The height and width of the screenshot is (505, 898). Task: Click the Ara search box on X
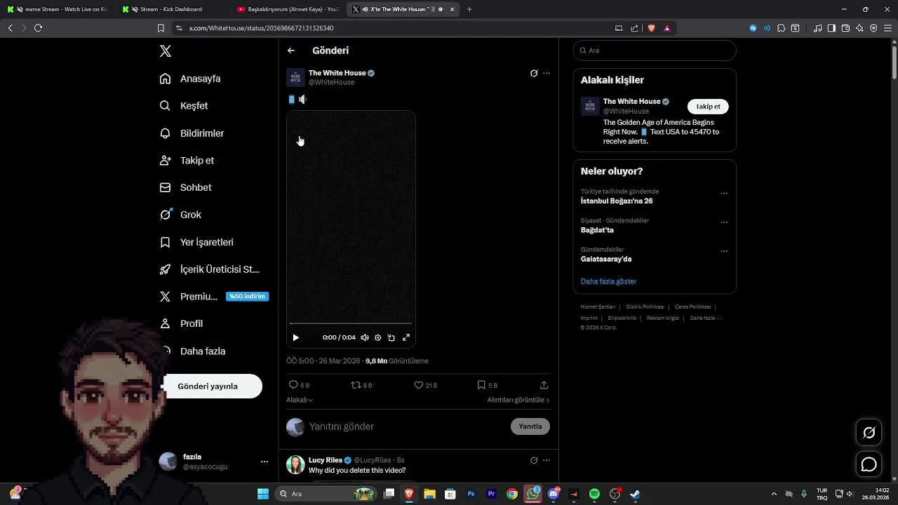[655, 50]
